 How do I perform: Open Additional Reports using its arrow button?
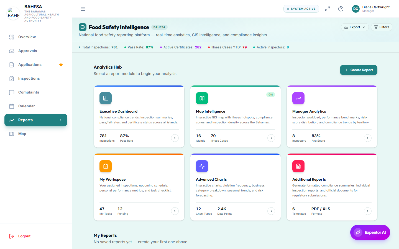[x=368, y=211]
